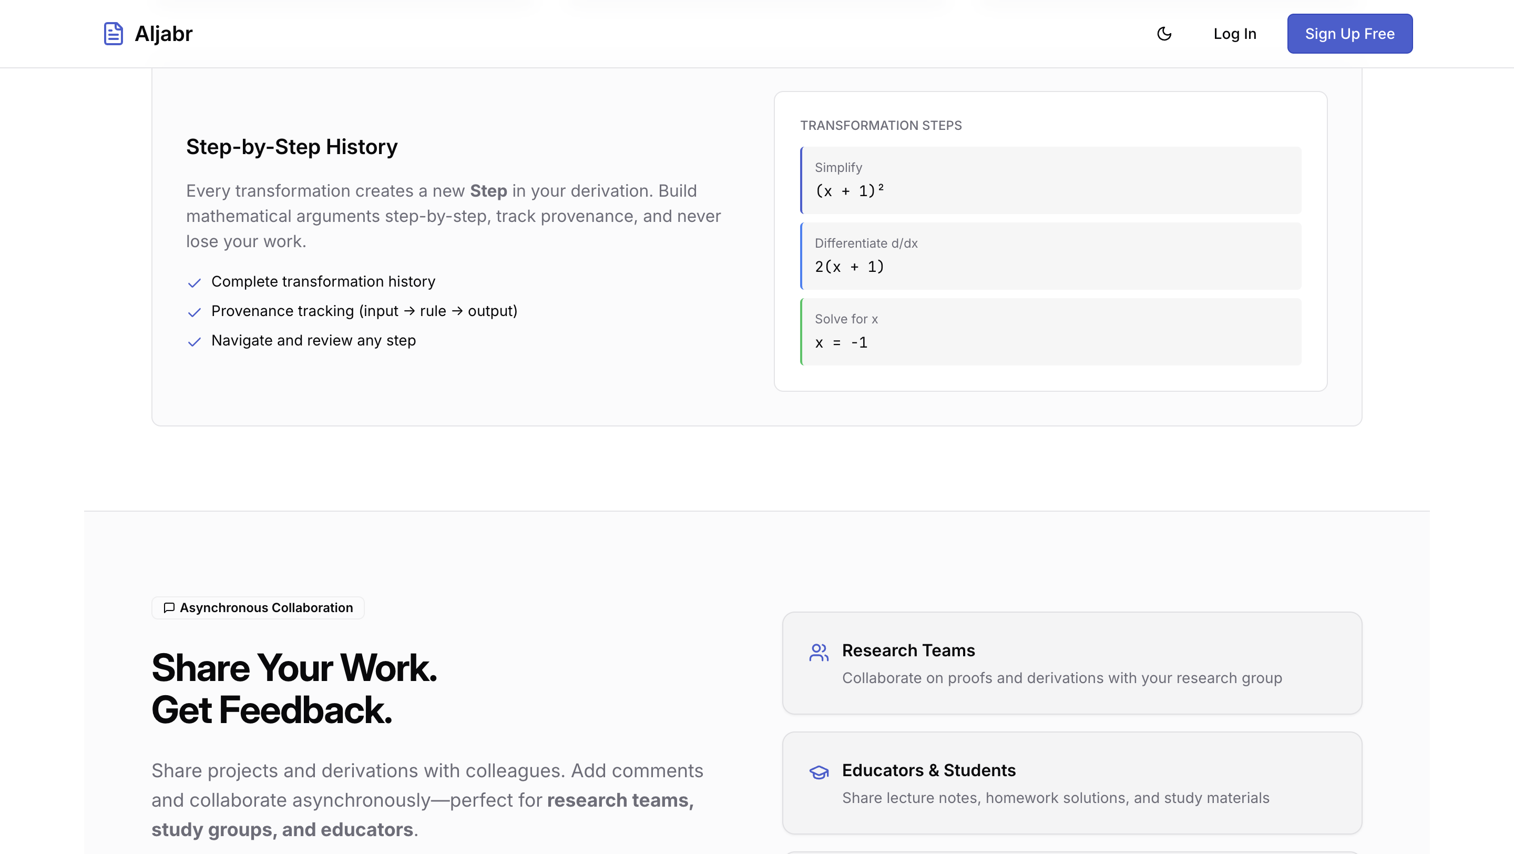The width and height of the screenshot is (1514, 854).
Task: Click the expression (x + 1)²
Action: (x=850, y=190)
